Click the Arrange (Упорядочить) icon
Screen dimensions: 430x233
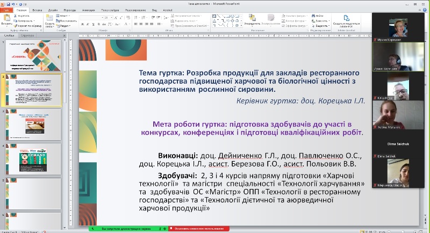tap(251, 20)
